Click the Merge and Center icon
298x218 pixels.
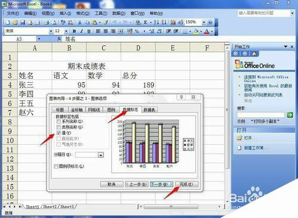tap(120, 31)
